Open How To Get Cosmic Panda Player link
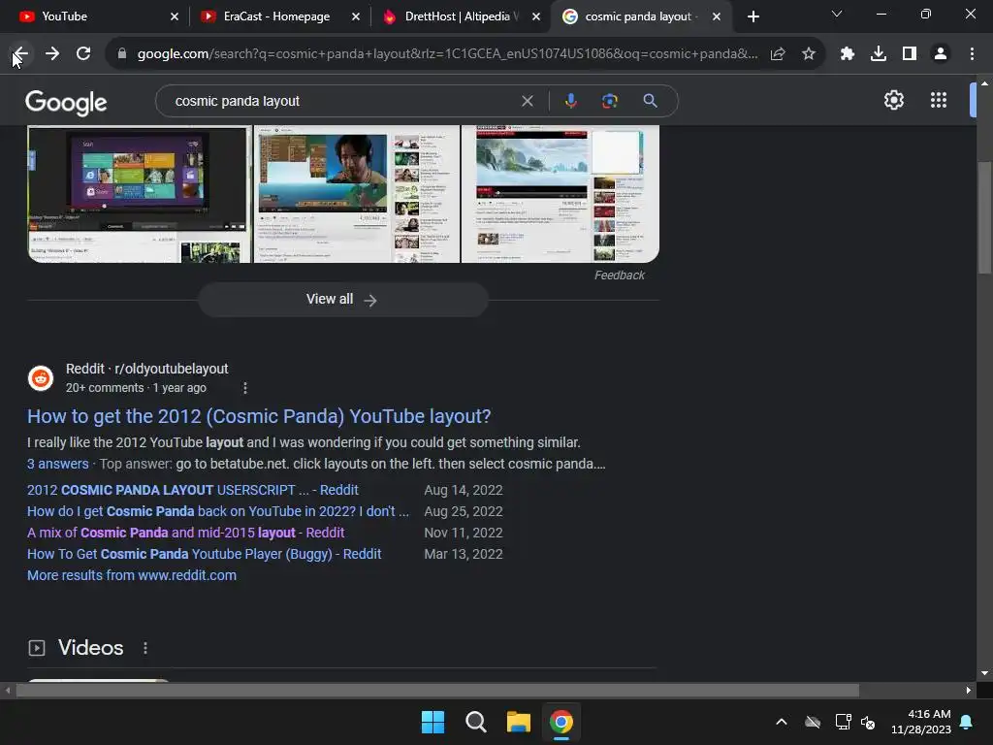The width and height of the screenshot is (993, 745). [204, 554]
